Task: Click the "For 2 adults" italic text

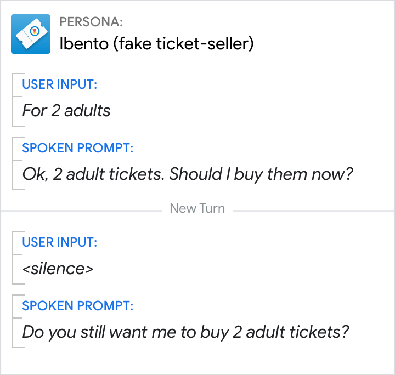Action: tap(66, 111)
